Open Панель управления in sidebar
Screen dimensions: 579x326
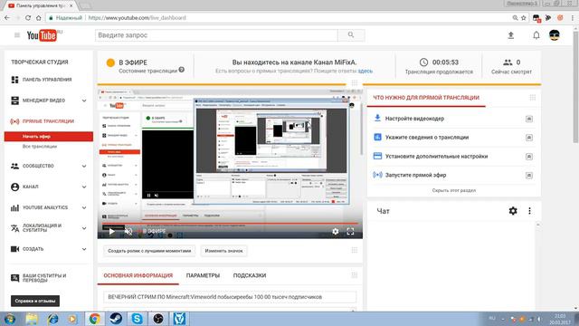(x=47, y=80)
